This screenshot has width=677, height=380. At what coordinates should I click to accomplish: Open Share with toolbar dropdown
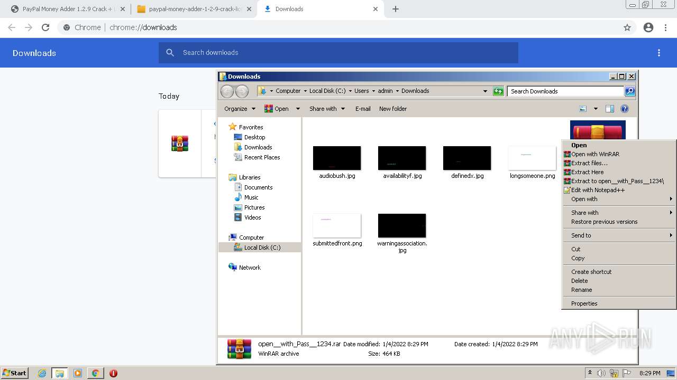pyautogui.click(x=327, y=109)
